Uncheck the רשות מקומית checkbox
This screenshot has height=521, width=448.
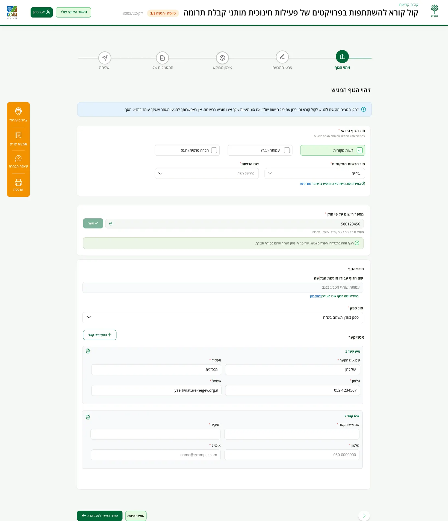[360, 150]
